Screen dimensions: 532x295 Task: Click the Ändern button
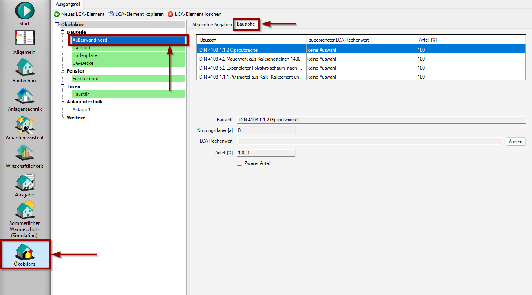(x=516, y=142)
